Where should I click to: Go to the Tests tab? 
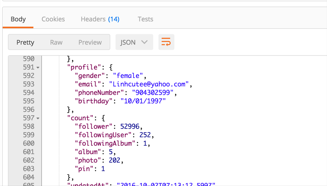[145, 19]
